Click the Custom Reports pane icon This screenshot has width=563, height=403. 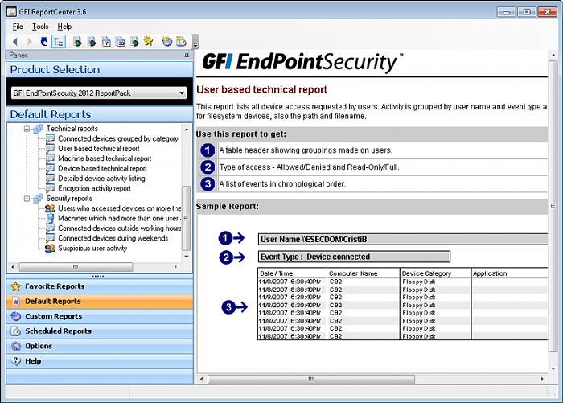(16, 316)
